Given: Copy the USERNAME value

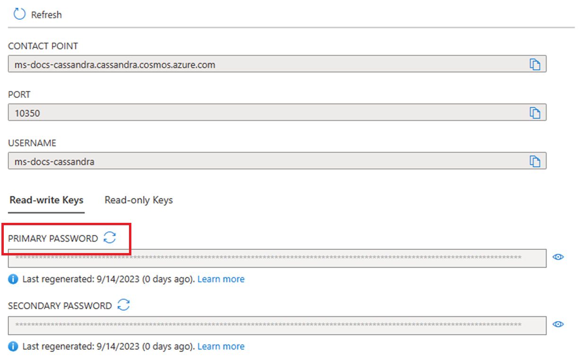Looking at the screenshot, I should (x=534, y=161).
